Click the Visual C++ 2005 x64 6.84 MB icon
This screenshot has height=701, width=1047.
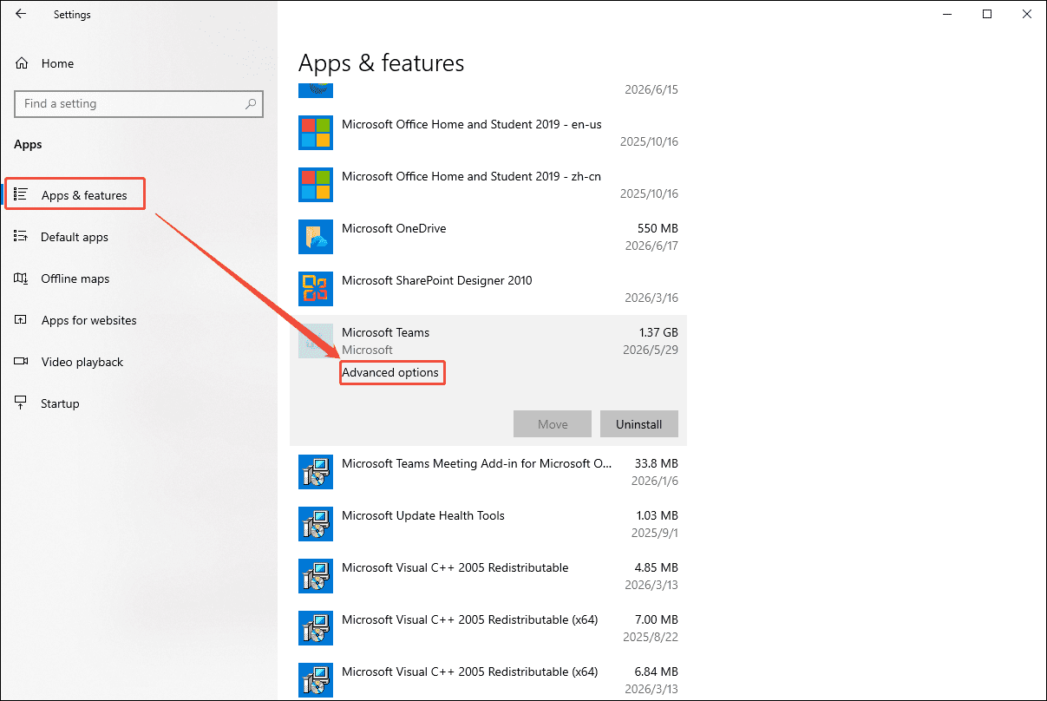coord(316,680)
